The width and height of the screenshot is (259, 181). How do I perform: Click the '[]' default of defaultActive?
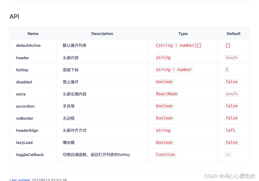(228, 46)
